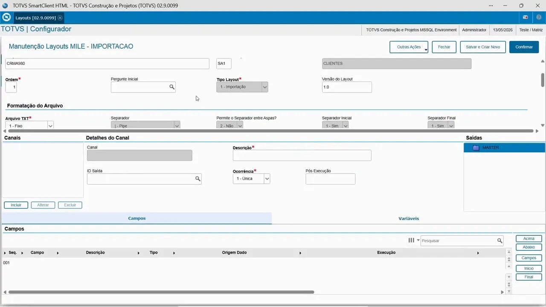
Task: Click the SA1 field
Action: pyautogui.click(x=224, y=64)
